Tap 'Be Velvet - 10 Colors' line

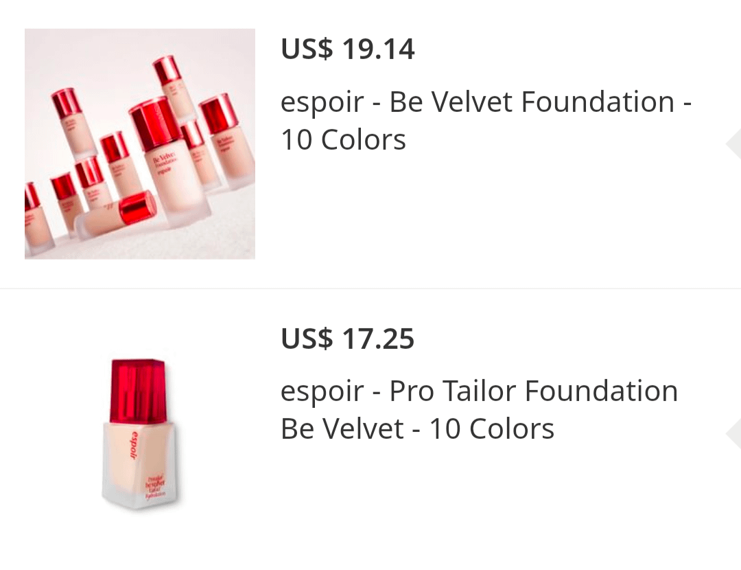(x=417, y=429)
